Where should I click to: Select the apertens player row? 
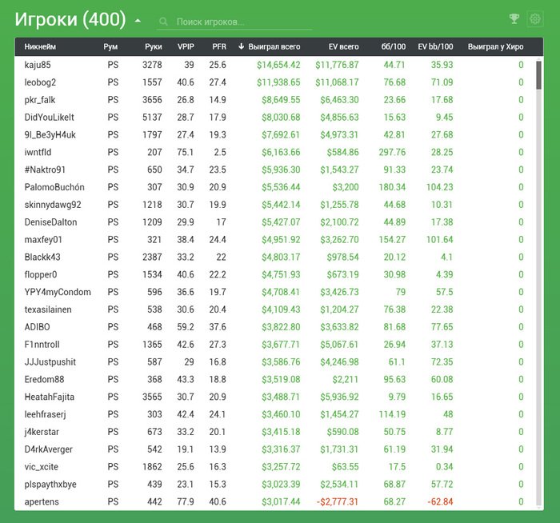pyautogui.click(x=42, y=501)
